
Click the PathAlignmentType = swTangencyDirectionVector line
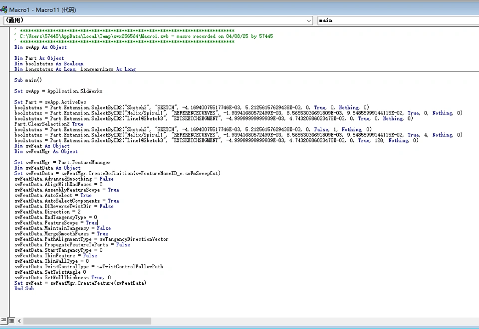click(91, 239)
